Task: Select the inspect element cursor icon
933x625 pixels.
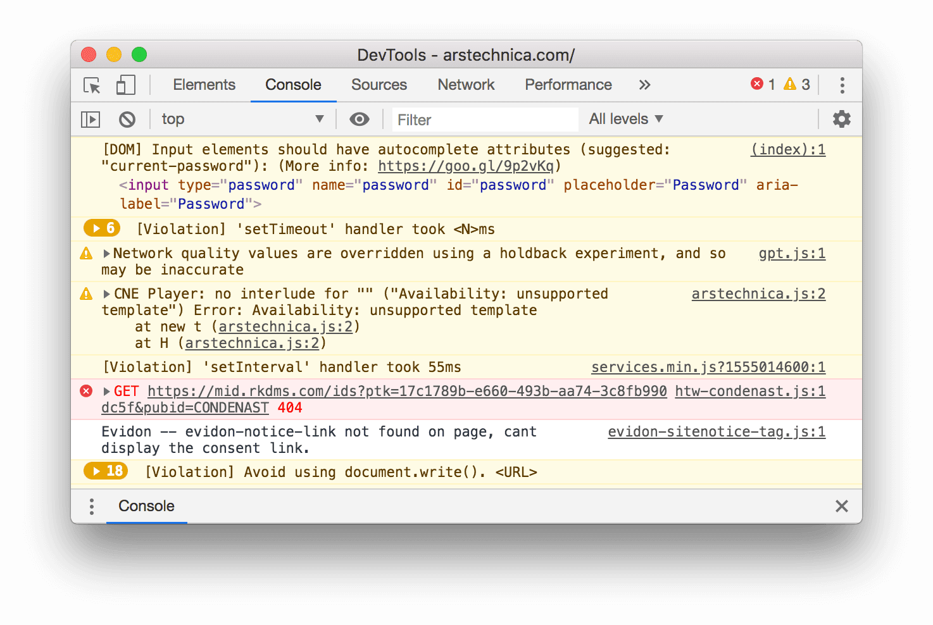Action: pos(91,85)
